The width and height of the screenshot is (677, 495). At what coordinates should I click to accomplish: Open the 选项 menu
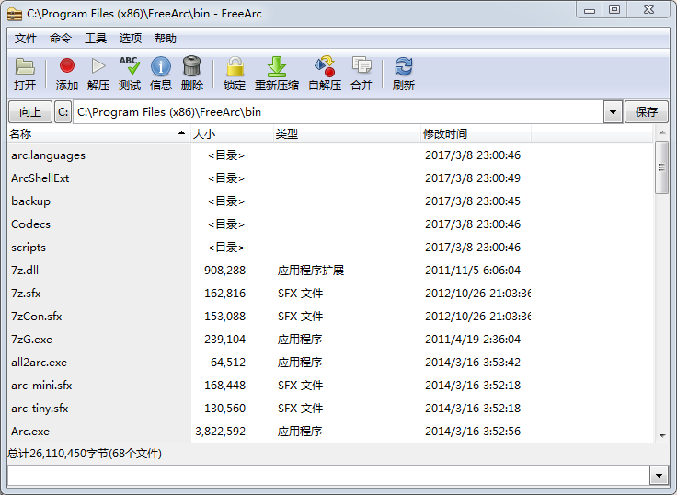click(x=131, y=39)
